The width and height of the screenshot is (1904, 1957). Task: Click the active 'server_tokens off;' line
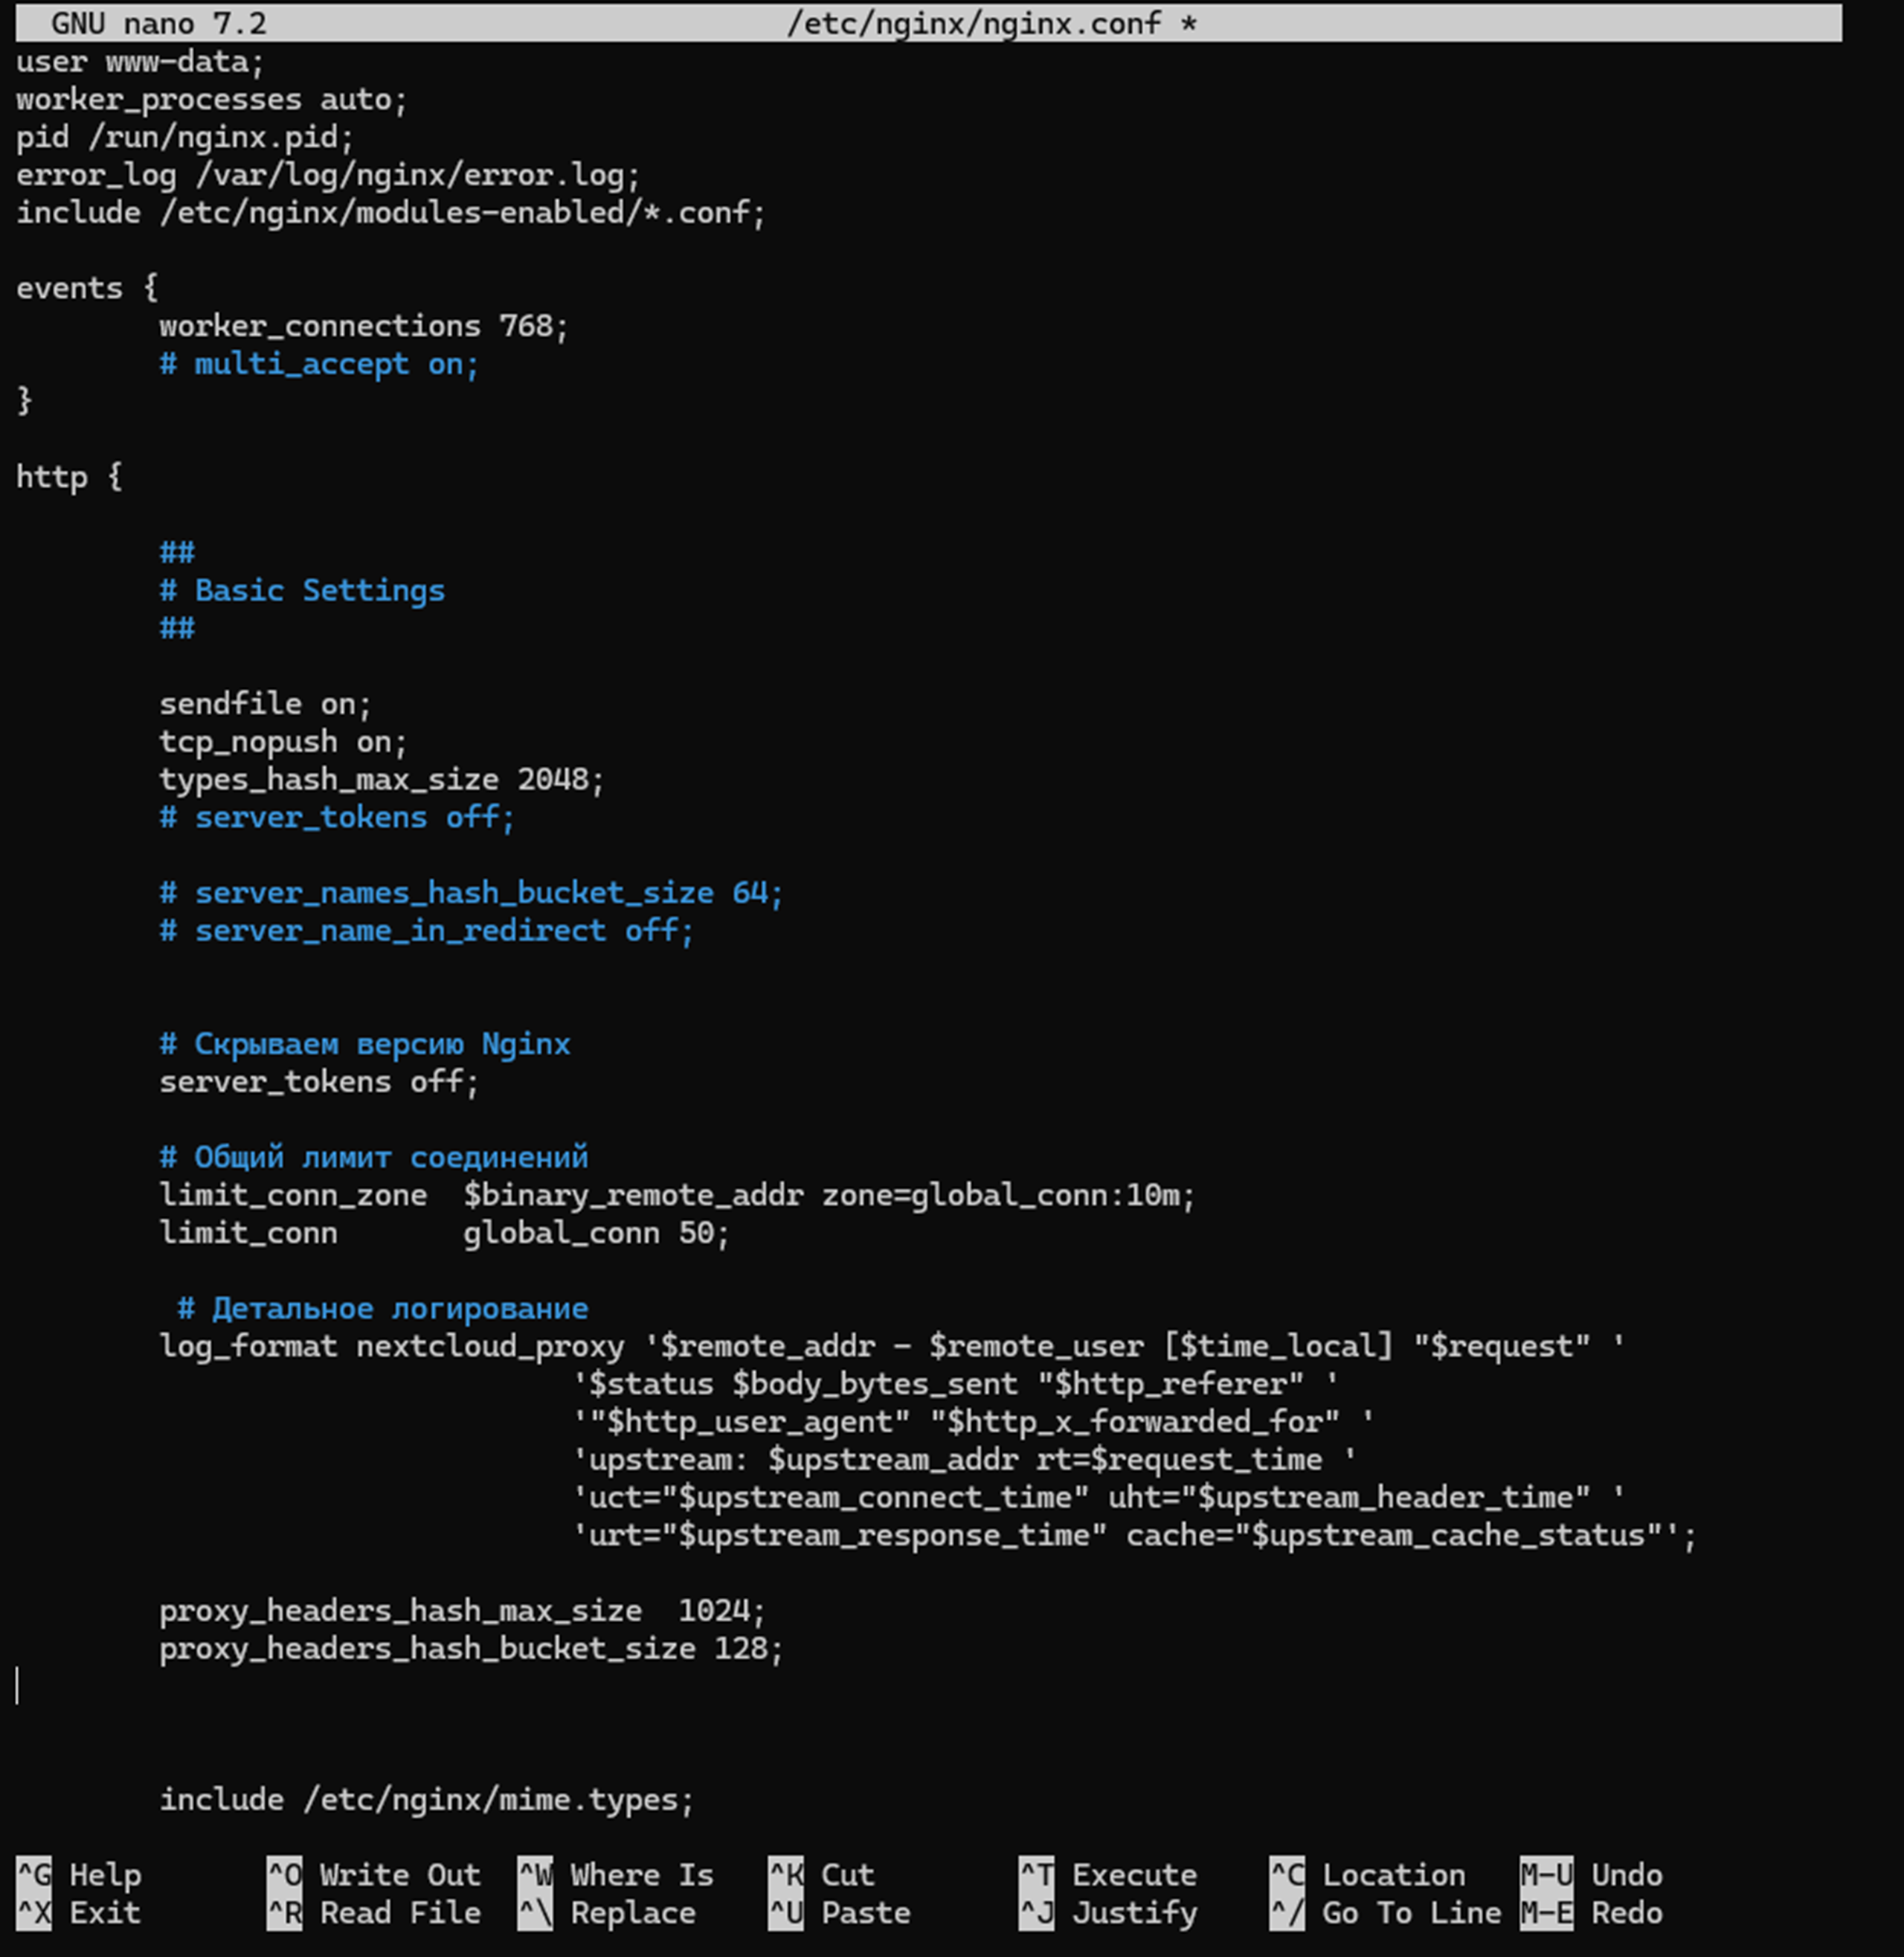319,1081
